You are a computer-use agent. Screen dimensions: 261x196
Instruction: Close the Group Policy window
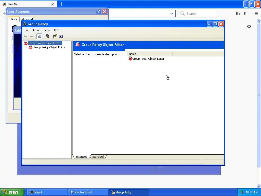[x=221, y=24]
